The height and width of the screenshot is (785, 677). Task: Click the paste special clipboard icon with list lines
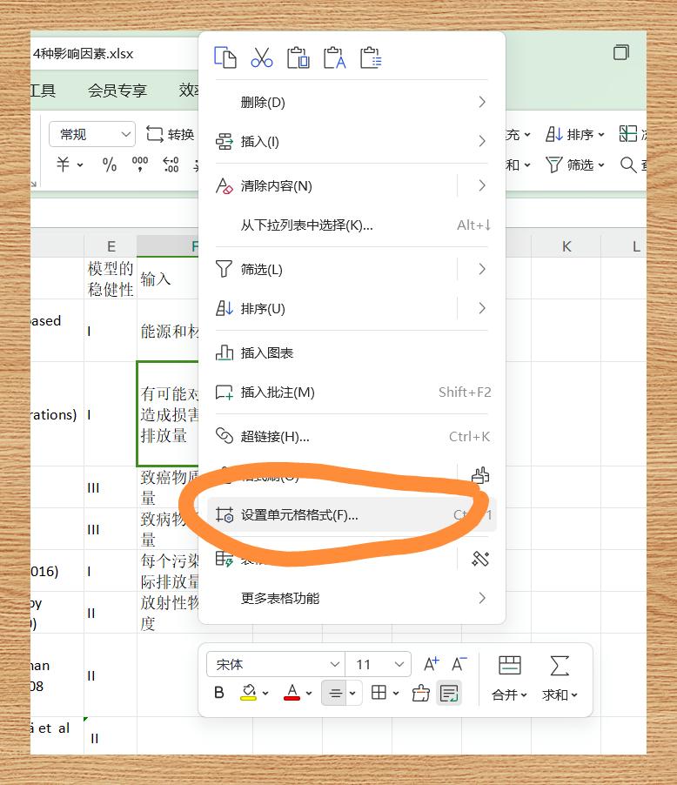point(371,57)
